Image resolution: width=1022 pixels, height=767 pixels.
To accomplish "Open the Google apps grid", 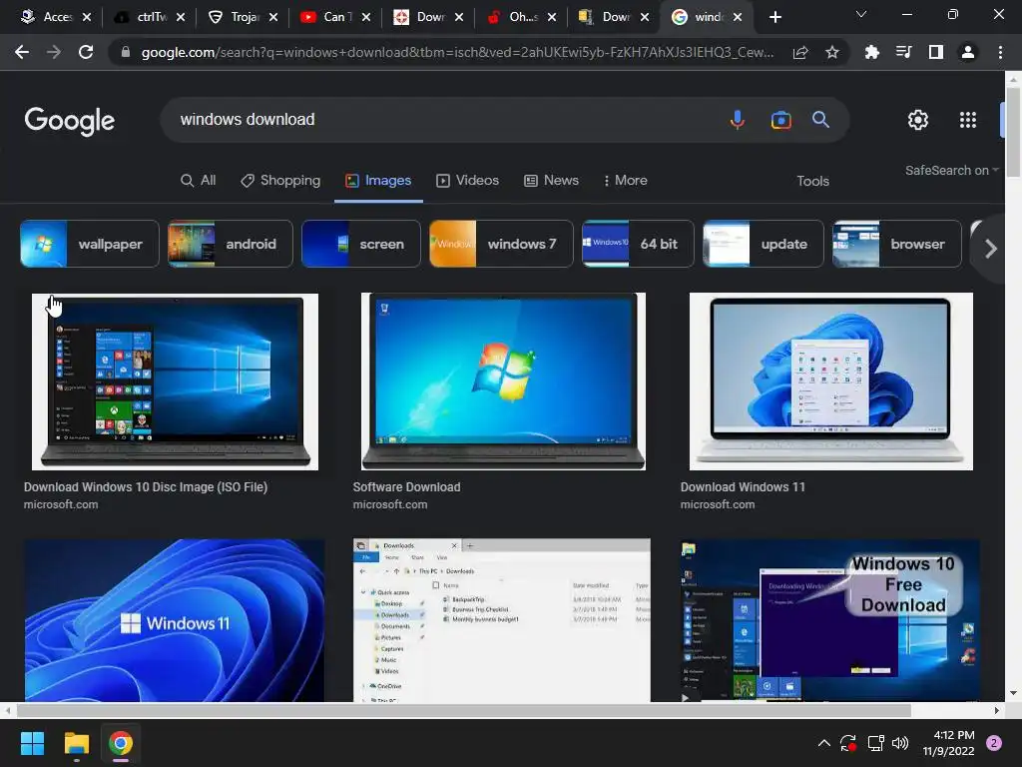I will (x=968, y=120).
